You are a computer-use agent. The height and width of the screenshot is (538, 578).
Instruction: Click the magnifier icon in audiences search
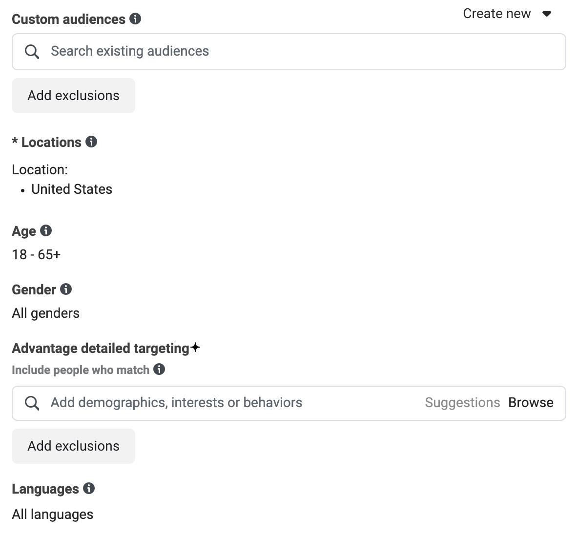(x=32, y=52)
